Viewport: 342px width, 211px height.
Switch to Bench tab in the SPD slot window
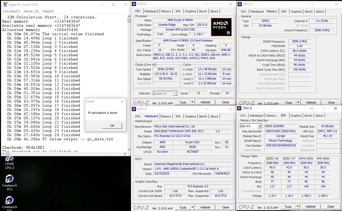308,116
